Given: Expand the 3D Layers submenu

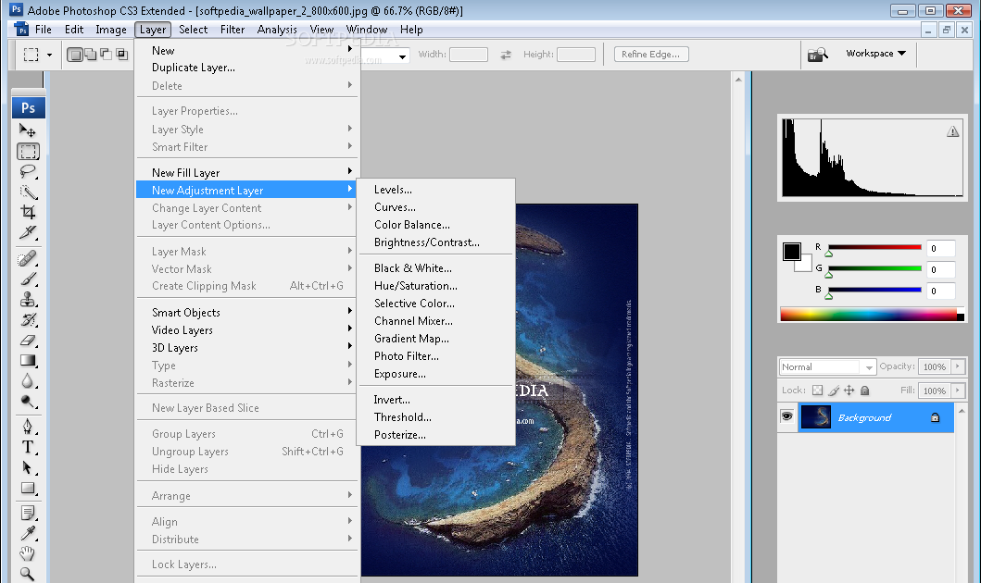Looking at the screenshot, I should pos(247,347).
